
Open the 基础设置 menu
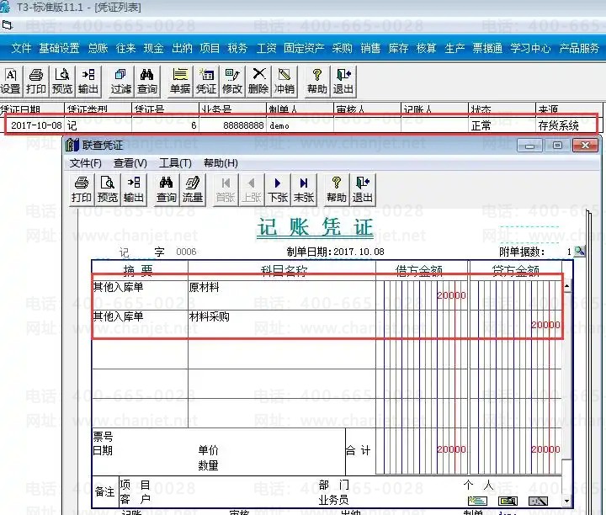pos(59,48)
